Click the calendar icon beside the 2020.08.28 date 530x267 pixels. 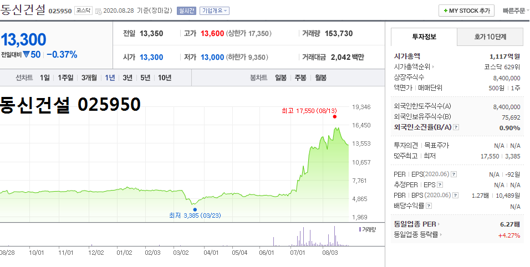[x=98, y=11]
